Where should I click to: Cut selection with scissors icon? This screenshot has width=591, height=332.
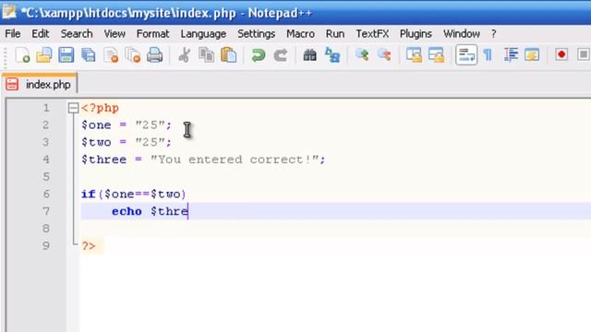click(x=185, y=55)
